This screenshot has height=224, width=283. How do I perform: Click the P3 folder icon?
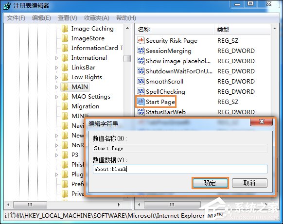click(65, 155)
